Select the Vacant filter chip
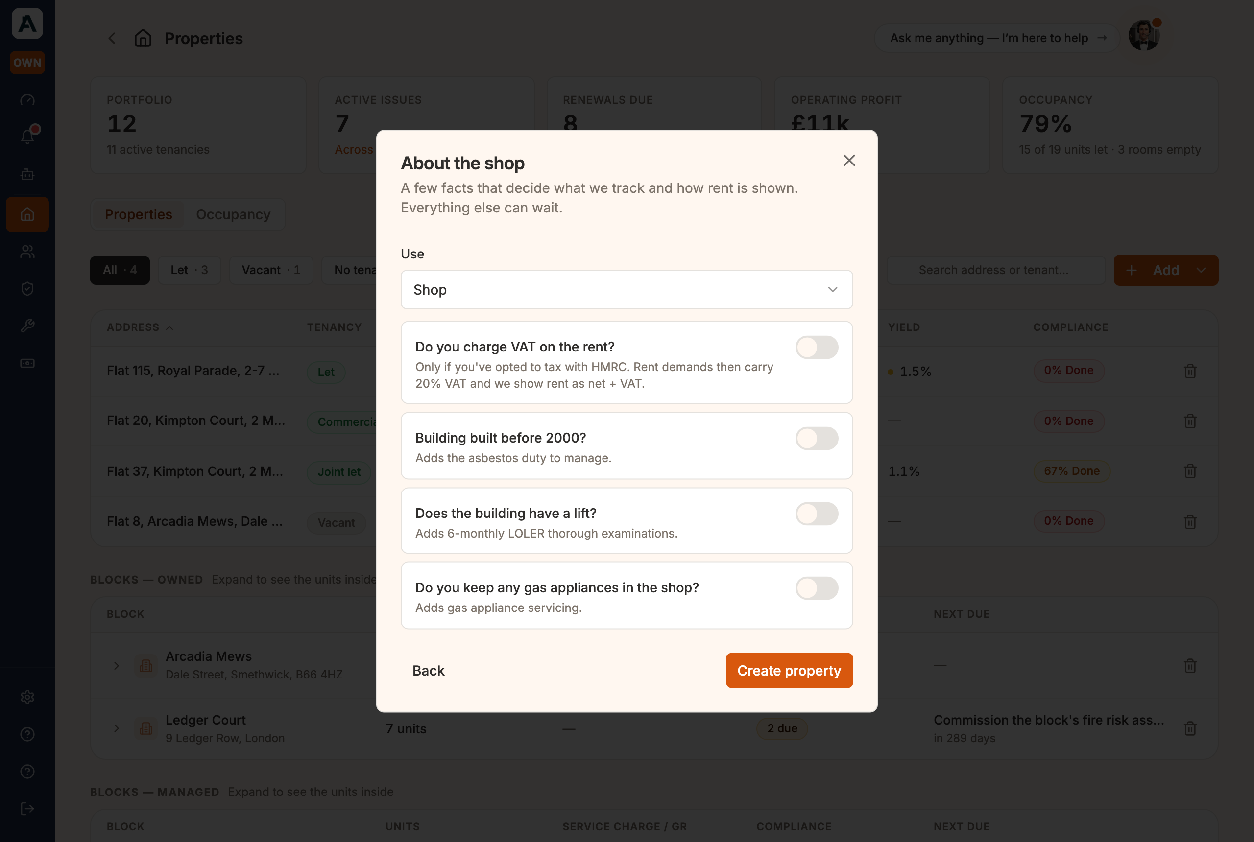 click(271, 270)
